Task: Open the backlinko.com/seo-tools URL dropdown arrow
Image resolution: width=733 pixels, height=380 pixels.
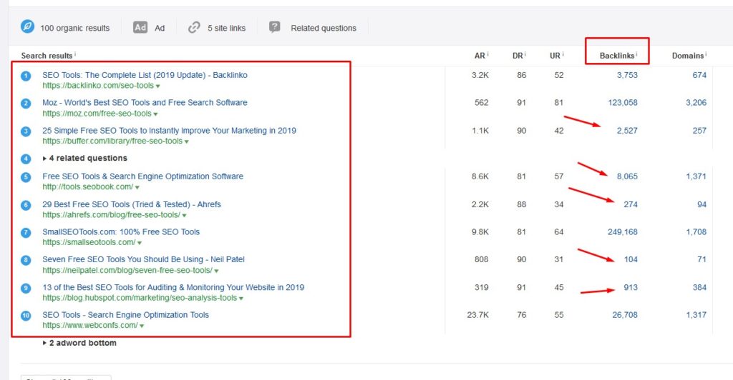Action: [x=158, y=86]
